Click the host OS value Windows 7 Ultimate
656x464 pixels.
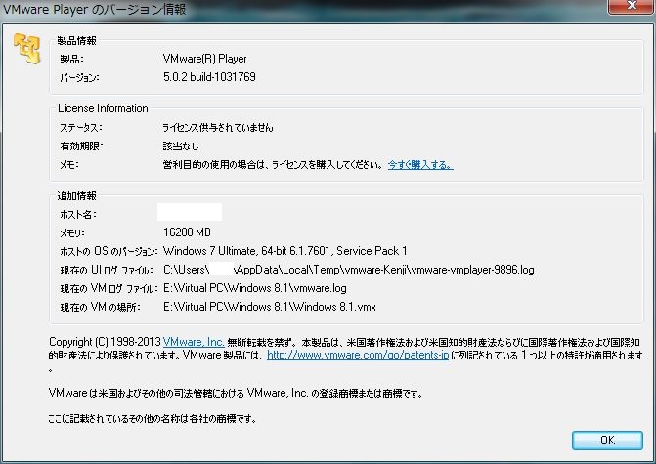284,251
